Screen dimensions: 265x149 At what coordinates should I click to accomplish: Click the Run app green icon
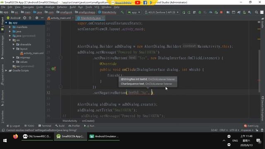[x=183, y=12]
